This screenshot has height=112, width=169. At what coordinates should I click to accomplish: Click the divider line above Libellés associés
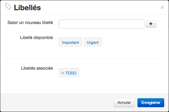84,59
